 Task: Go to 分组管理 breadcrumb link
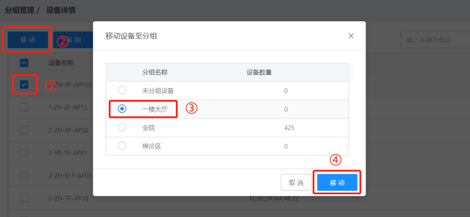20,11
